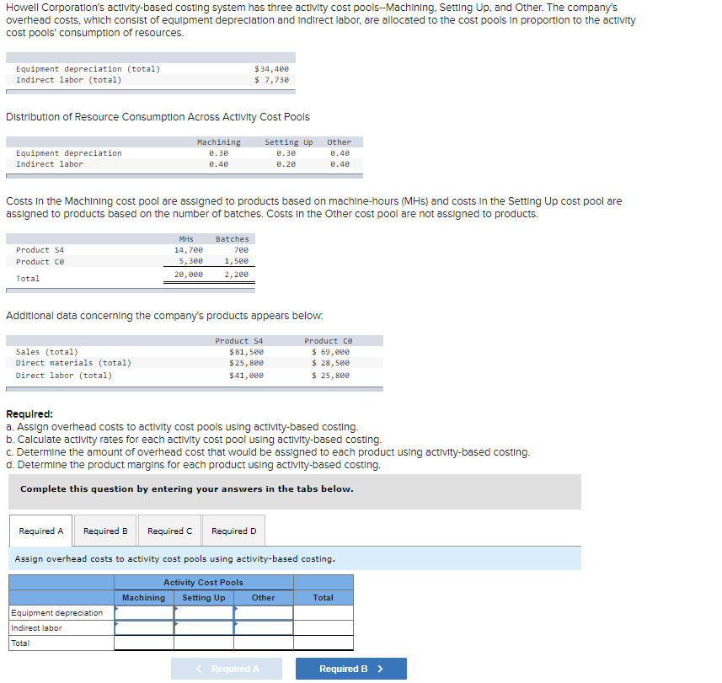Viewport: 722px width, 683px height.
Task: Select Equipment depreciation Other input cell
Action: [264, 612]
